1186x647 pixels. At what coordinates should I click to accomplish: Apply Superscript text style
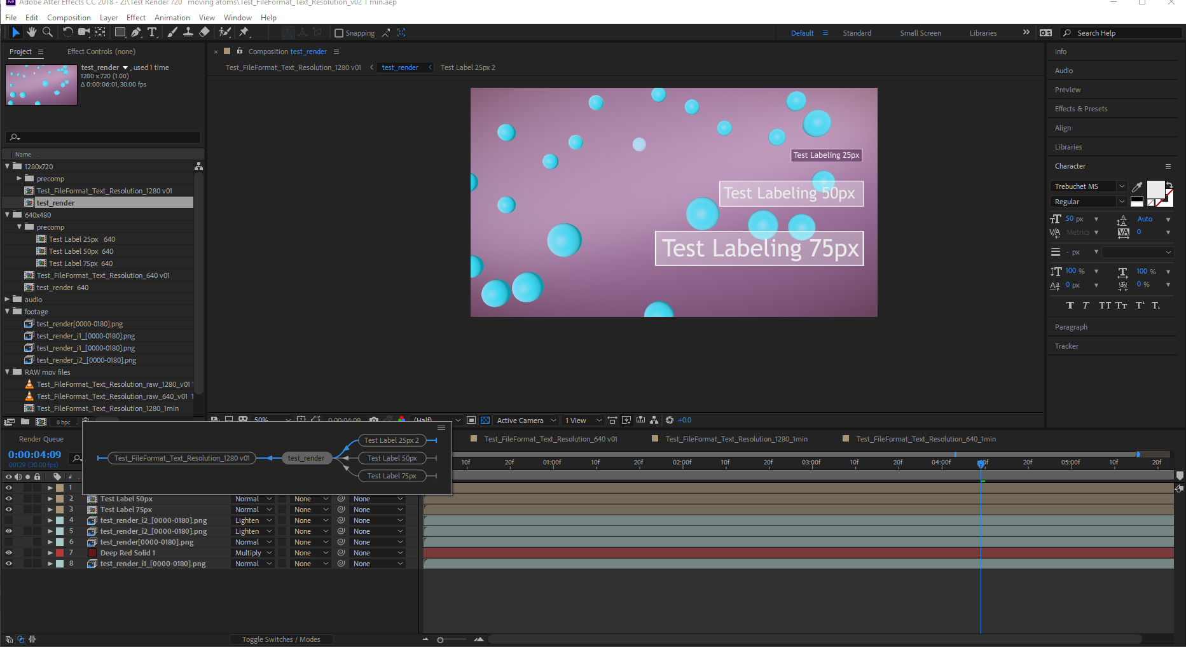(x=1140, y=305)
